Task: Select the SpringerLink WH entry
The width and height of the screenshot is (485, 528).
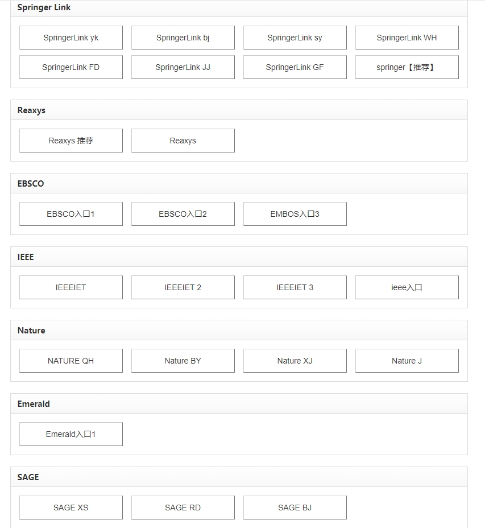Action: [x=407, y=38]
